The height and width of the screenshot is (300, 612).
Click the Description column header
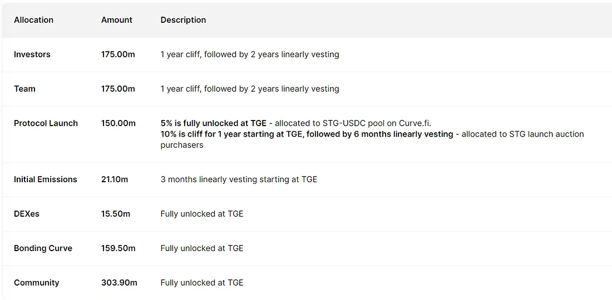(x=183, y=20)
